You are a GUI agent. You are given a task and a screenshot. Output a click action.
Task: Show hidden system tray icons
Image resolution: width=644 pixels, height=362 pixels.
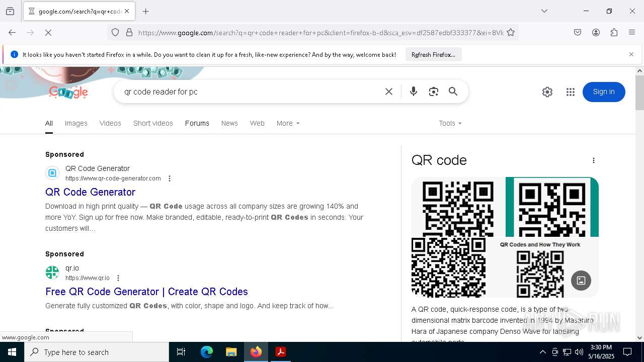(542, 352)
